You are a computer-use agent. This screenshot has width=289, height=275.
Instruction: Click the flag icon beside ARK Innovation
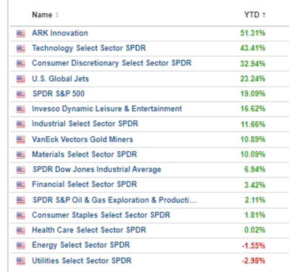[x=21, y=34]
